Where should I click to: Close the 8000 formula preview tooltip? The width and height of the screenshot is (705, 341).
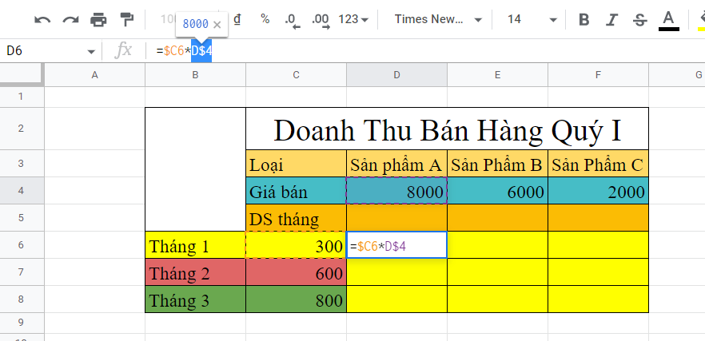click(217, 24)
